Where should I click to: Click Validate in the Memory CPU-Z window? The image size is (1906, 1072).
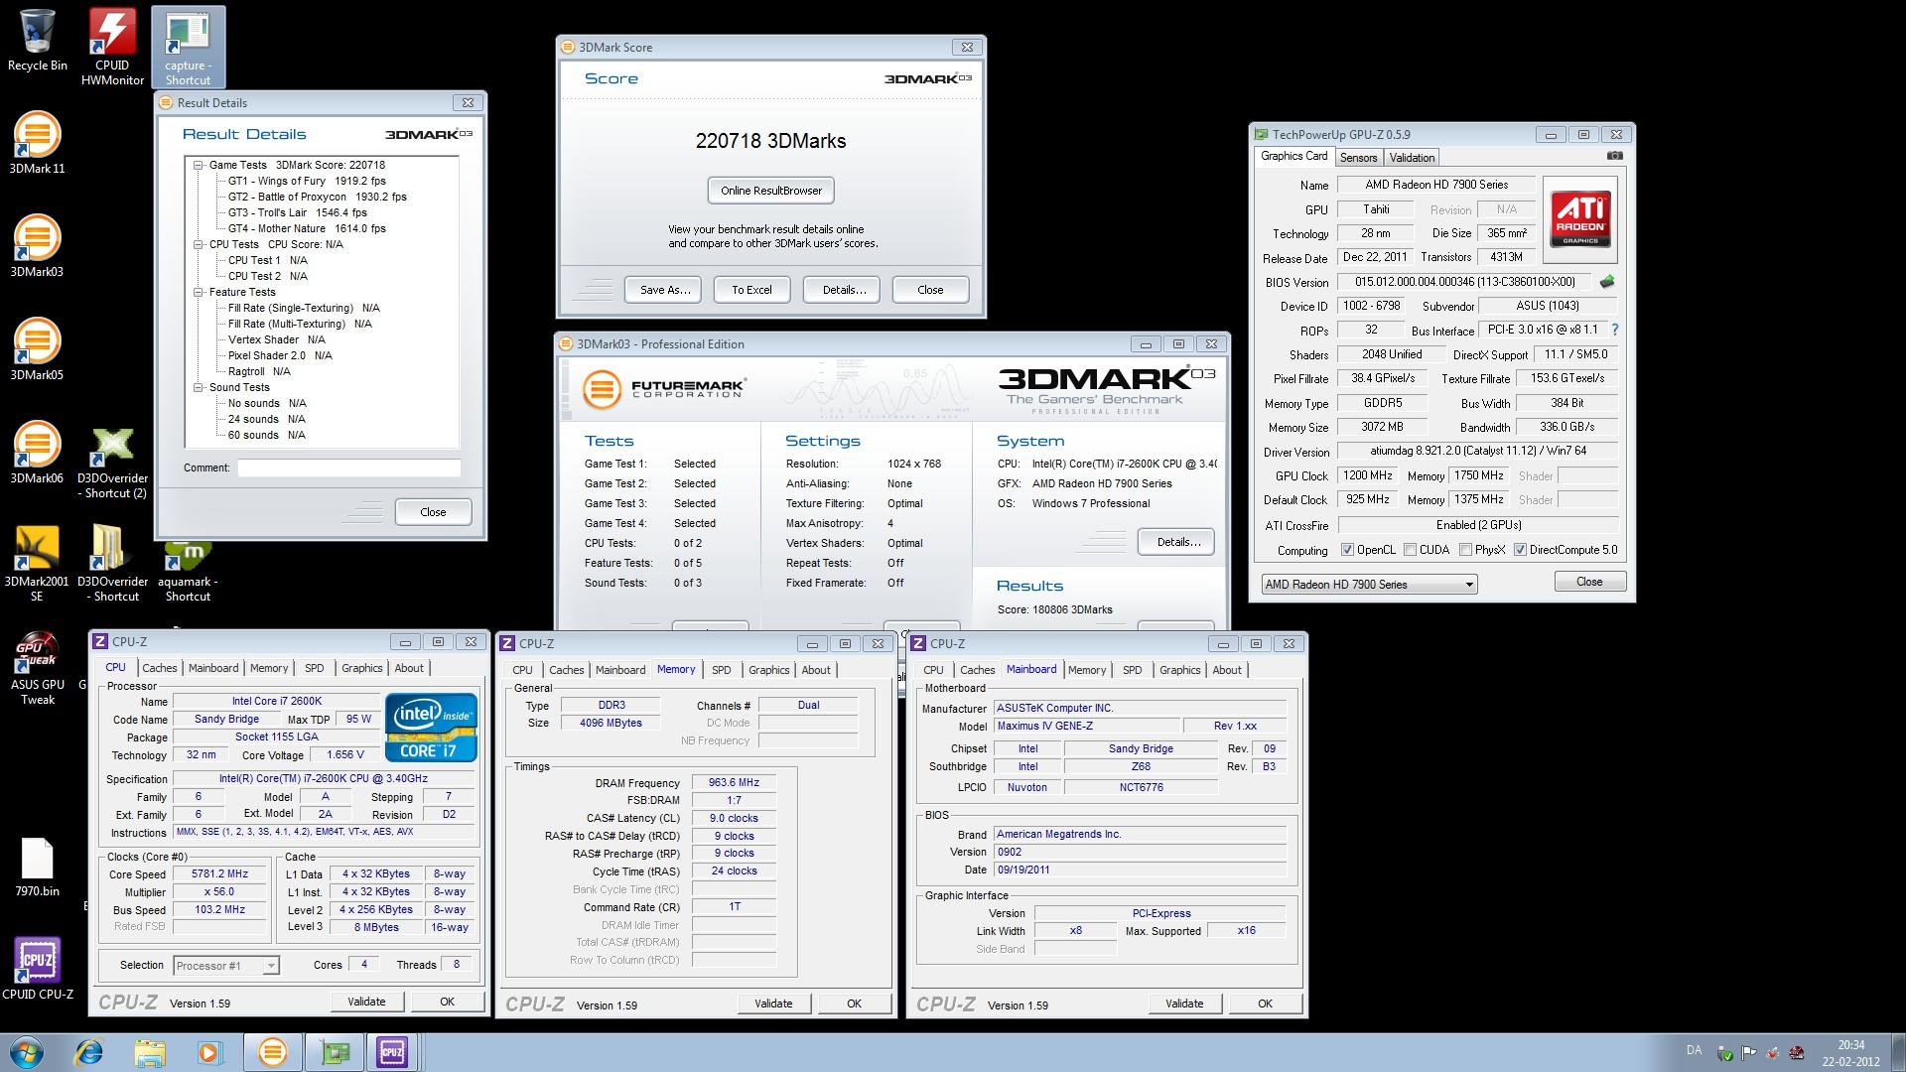pyautogui.click(x=772, y=1004)
